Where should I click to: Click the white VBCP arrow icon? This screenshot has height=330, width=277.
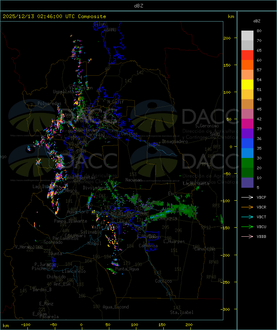click(247, 197)
